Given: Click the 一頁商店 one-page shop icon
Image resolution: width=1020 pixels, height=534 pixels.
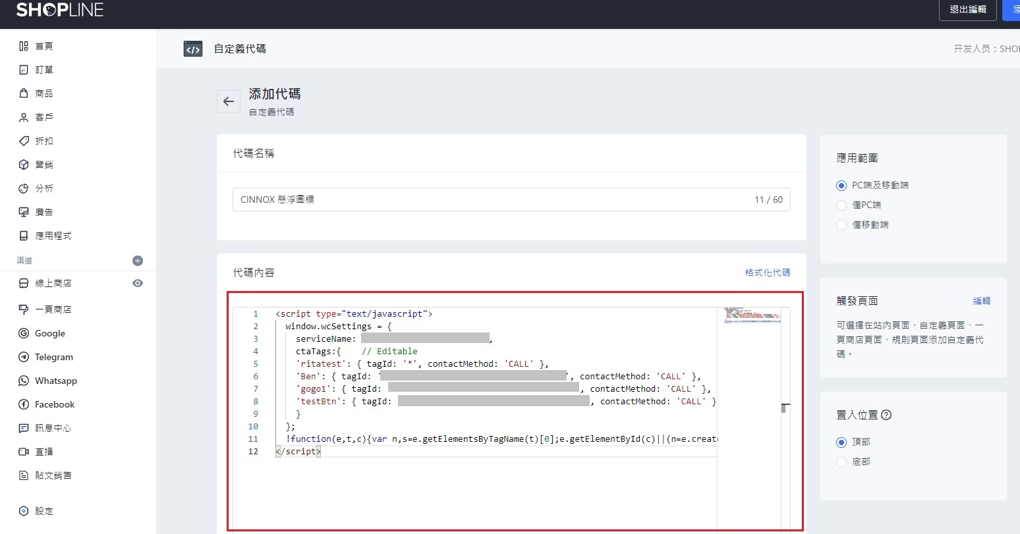Looking at the screenshot, I should pos(24,309).
